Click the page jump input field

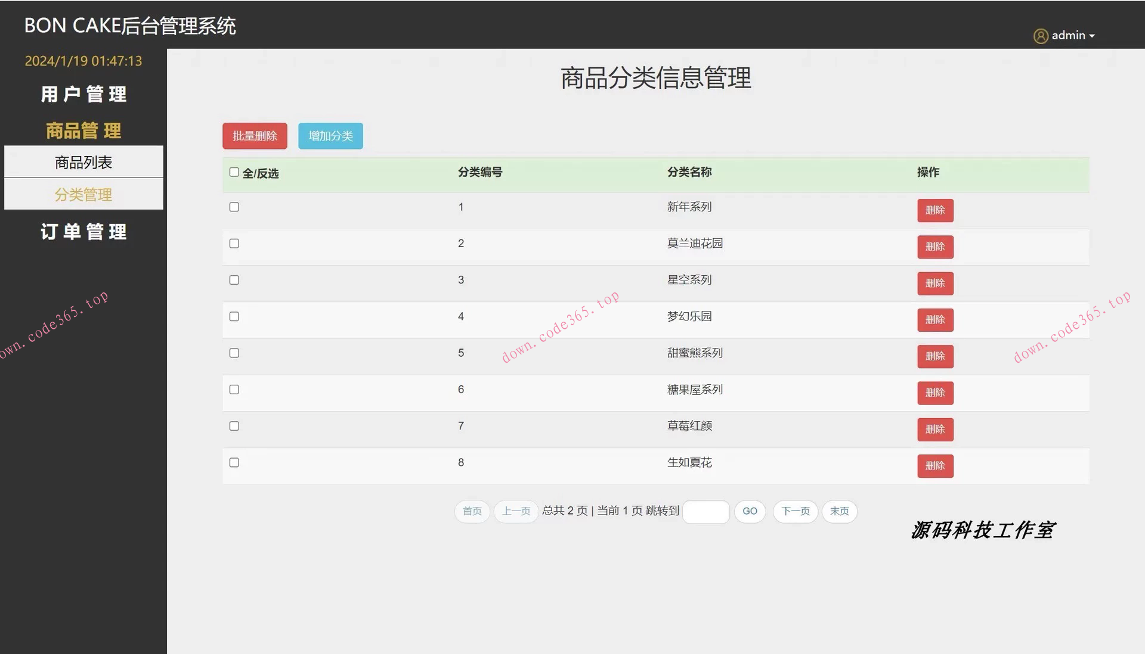pos(706,511)
